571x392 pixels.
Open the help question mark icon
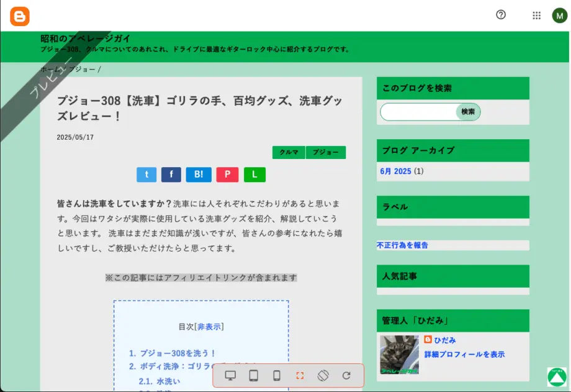[x=501, y=14]
